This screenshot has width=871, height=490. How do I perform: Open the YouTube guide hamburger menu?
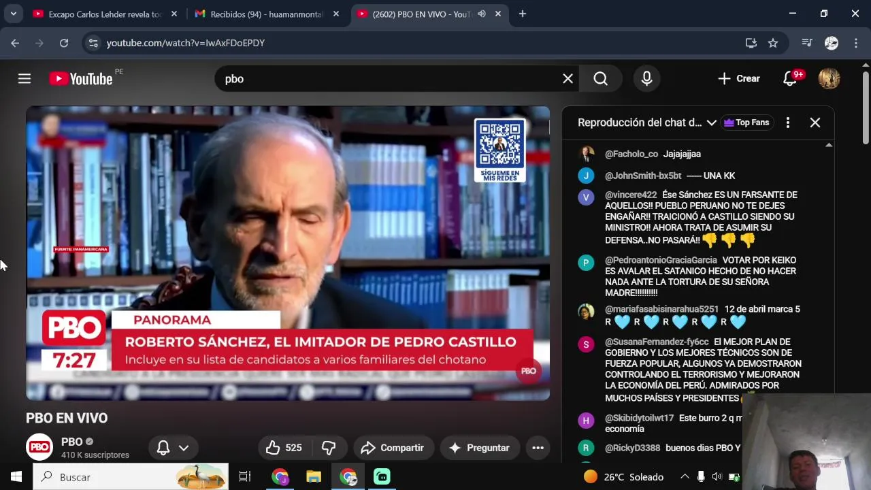(24, 79)
